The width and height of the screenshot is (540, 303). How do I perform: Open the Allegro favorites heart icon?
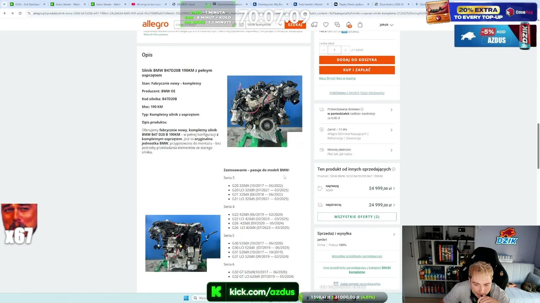(326, 25)
